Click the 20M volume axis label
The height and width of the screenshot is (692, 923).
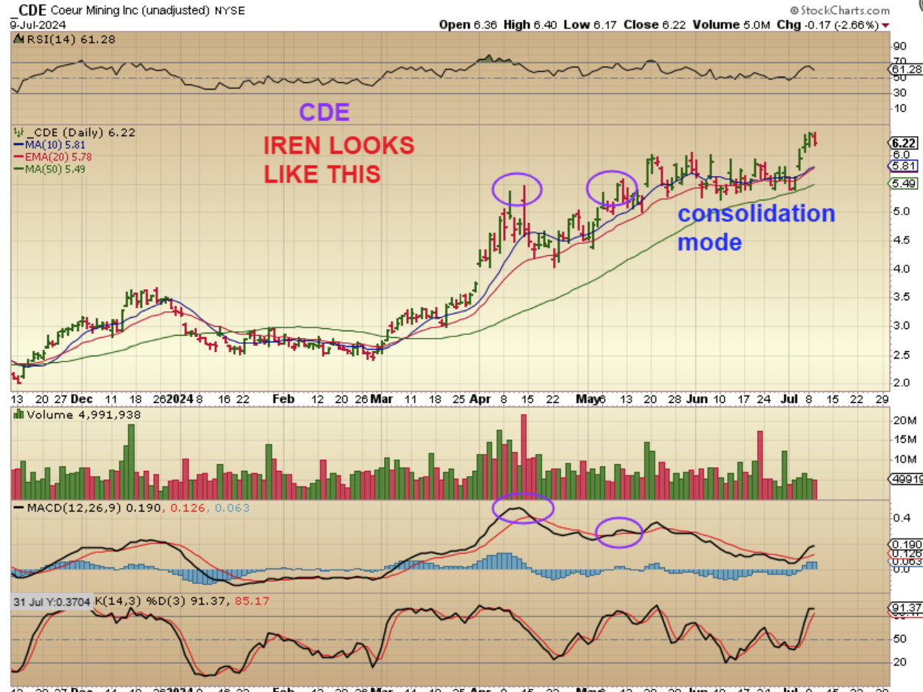(x=905, y=420)
